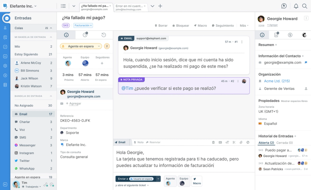Switch to the Error en mi cuenta tab
Viewport: 311px width, 190px height.
click(130, 7)
